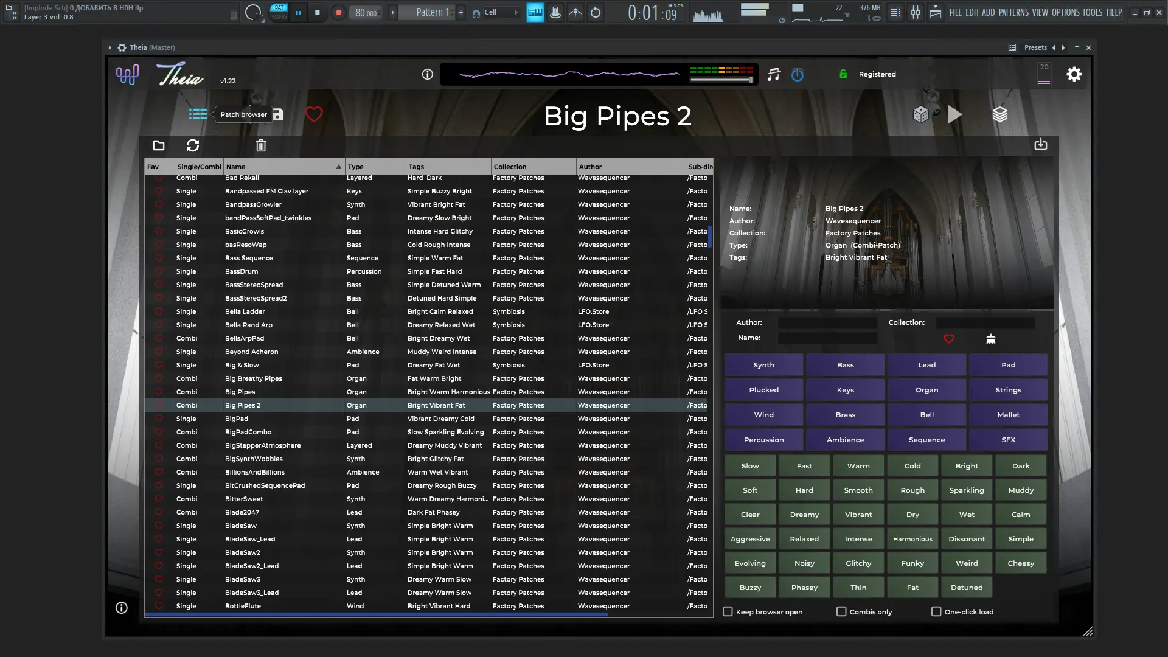1168x657 pixels.
Task: Open the Presets dropdown
Action: tap(1035, 47)
